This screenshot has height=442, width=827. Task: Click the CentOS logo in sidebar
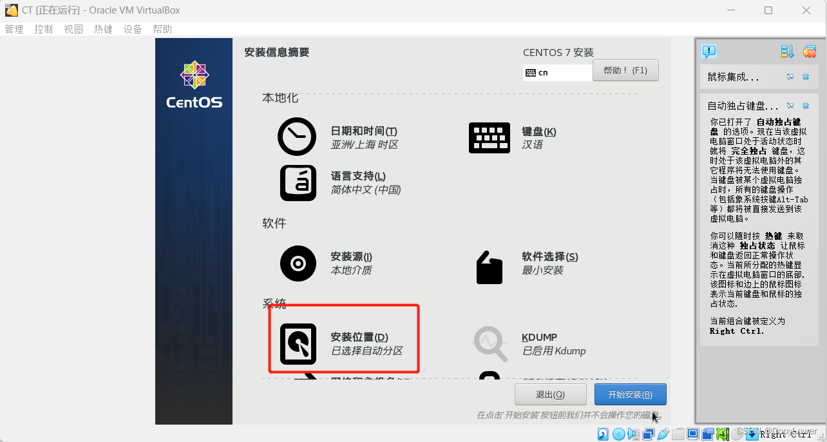click(194, 85)
